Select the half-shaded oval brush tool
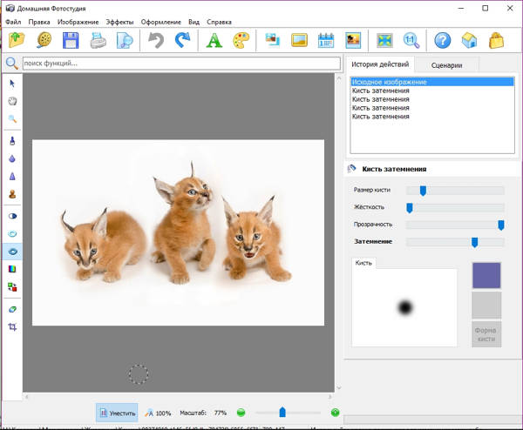The height and width of the screenshot is (430, 523). [12, 216]
